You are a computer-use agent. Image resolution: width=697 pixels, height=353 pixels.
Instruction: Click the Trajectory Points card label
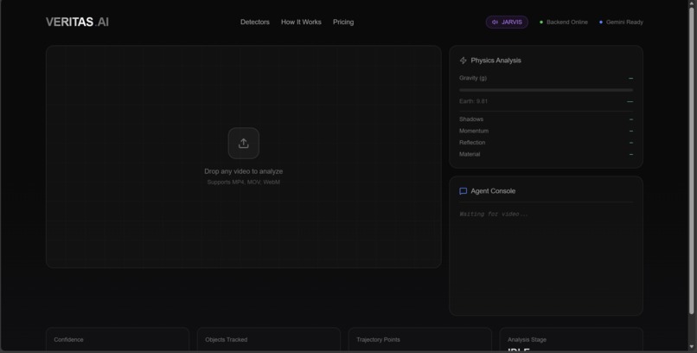(x=378, y=340)
